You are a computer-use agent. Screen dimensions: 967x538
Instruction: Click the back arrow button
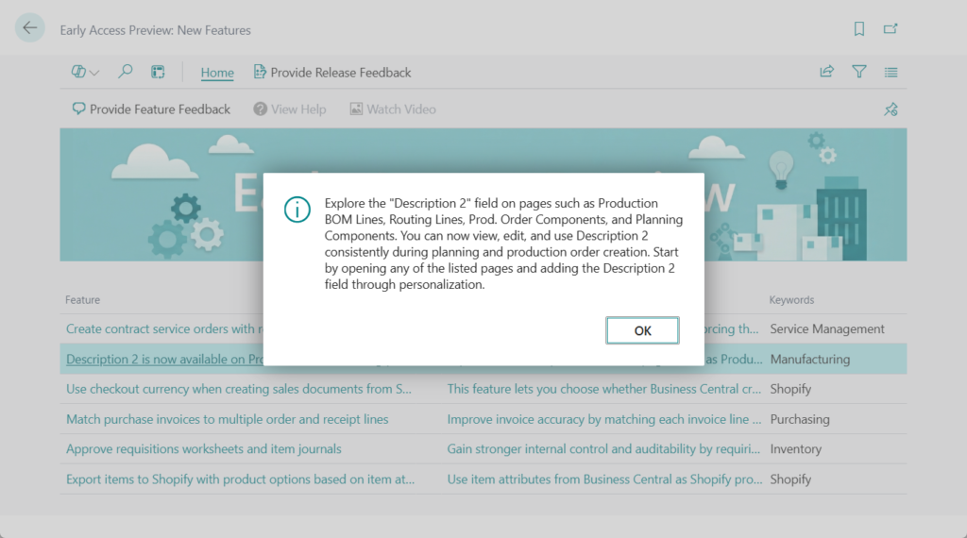(30, 28)
